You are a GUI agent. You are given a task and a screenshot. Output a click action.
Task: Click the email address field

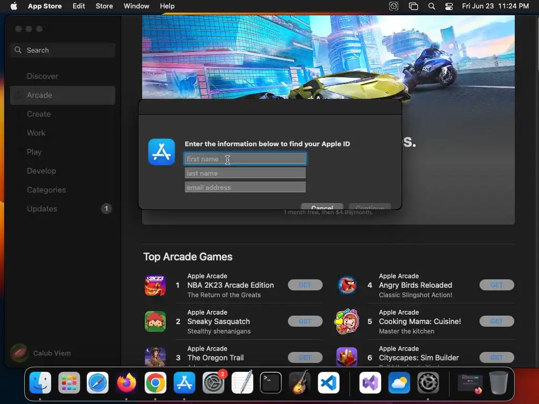coord(245,187)
